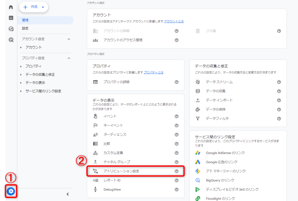Click help icon beside プロパティの詳細
The width and height of the screenshot is (298, 201).
176,82
